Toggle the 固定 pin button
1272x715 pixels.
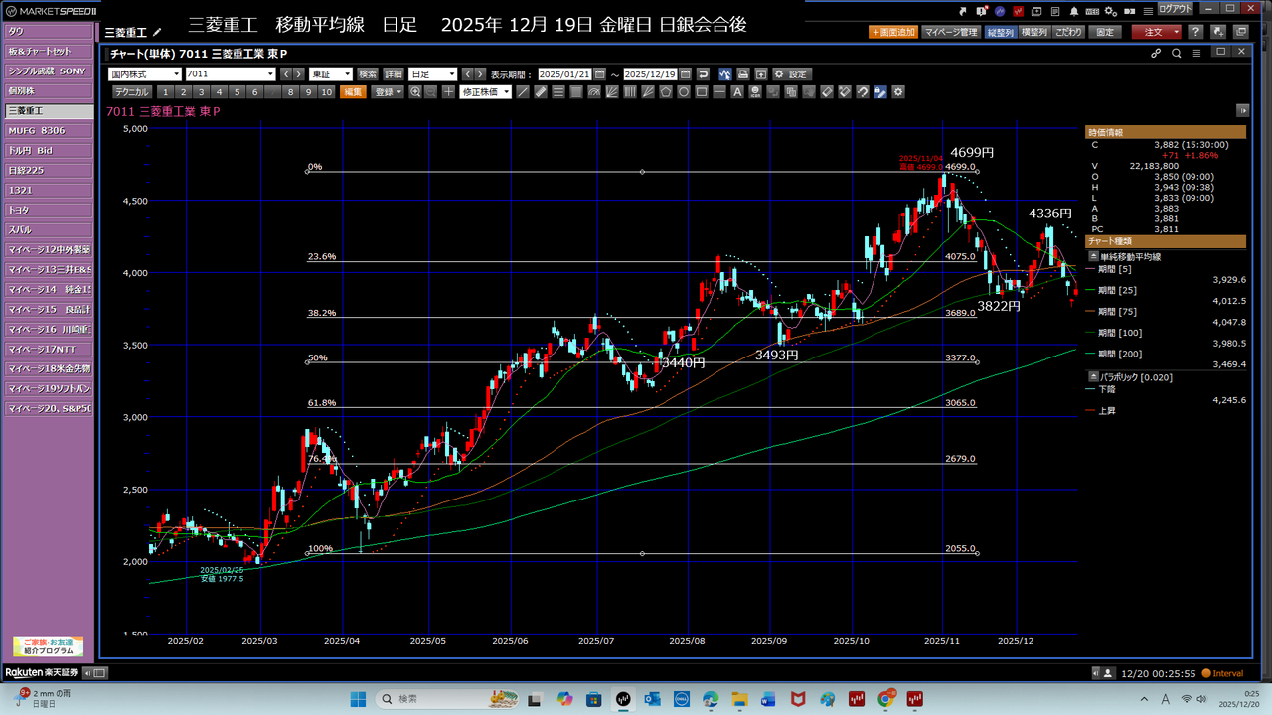(1105, 32)
